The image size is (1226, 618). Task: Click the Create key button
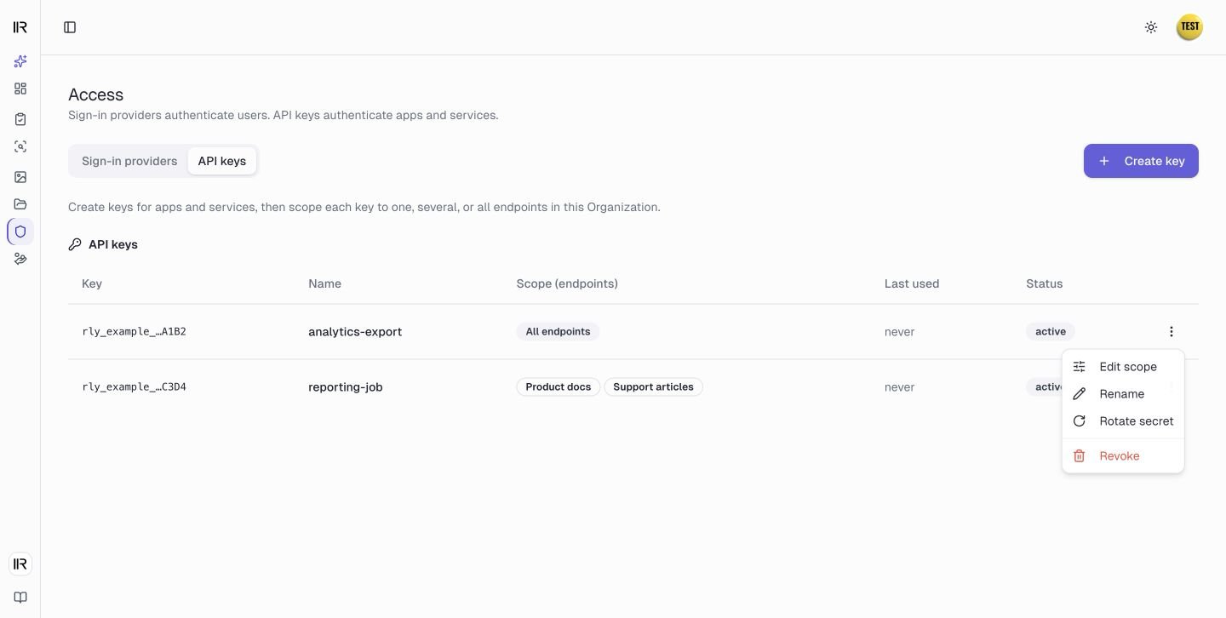point(1141,161)
